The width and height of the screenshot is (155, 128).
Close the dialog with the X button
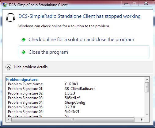146,4
